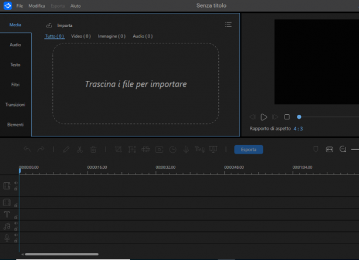Stop the preview playback

tap(287, 117)
